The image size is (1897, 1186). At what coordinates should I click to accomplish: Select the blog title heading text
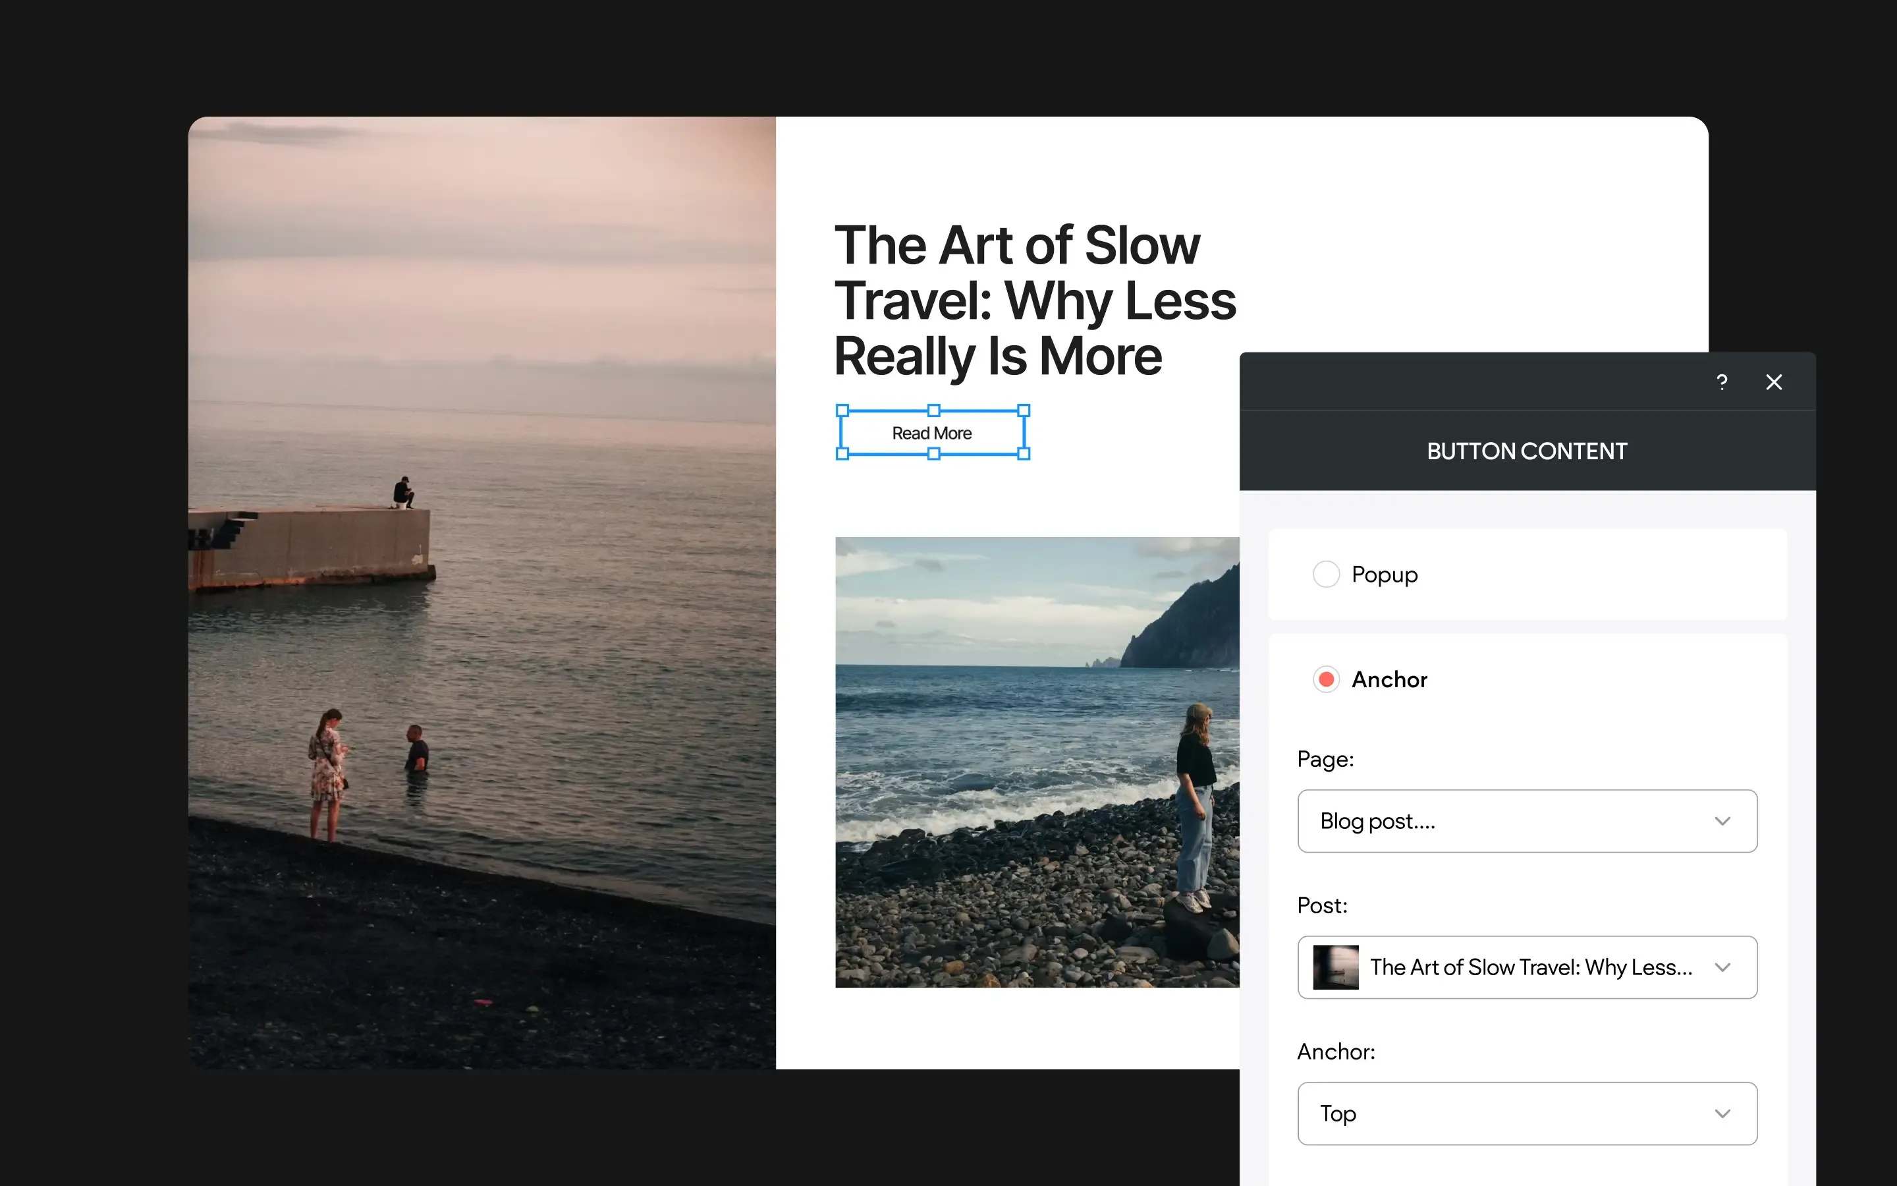click(x=1035, y=300)
